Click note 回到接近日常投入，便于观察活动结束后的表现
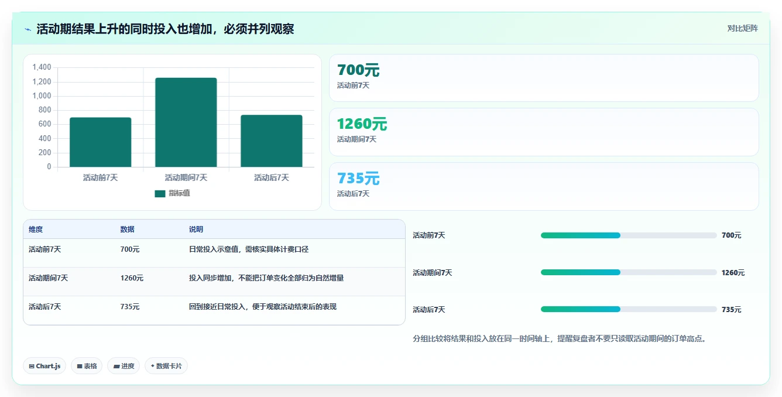 [x=263, y=307]
